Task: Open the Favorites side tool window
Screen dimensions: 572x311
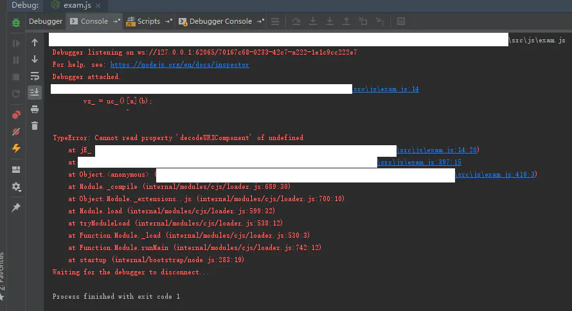Action: [x=3, y=276]
